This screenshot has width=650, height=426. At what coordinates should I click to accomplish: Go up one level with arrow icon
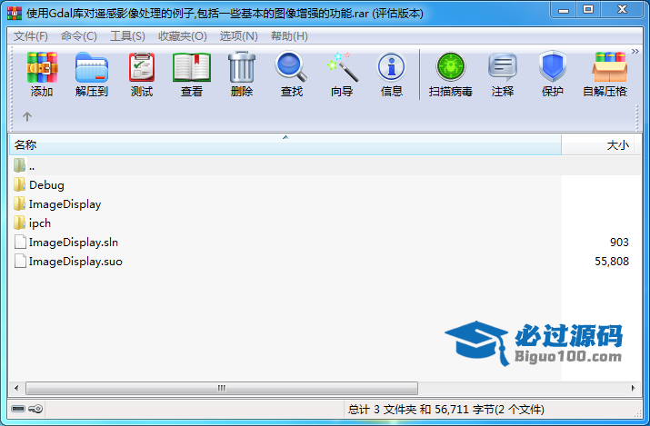tap(27, 117)
